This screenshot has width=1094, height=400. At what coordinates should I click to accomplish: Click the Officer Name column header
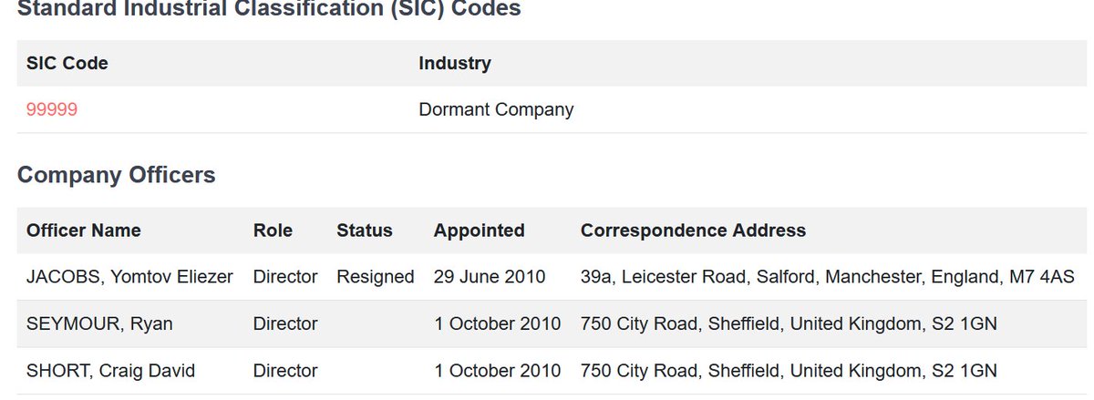pos(84,231)
